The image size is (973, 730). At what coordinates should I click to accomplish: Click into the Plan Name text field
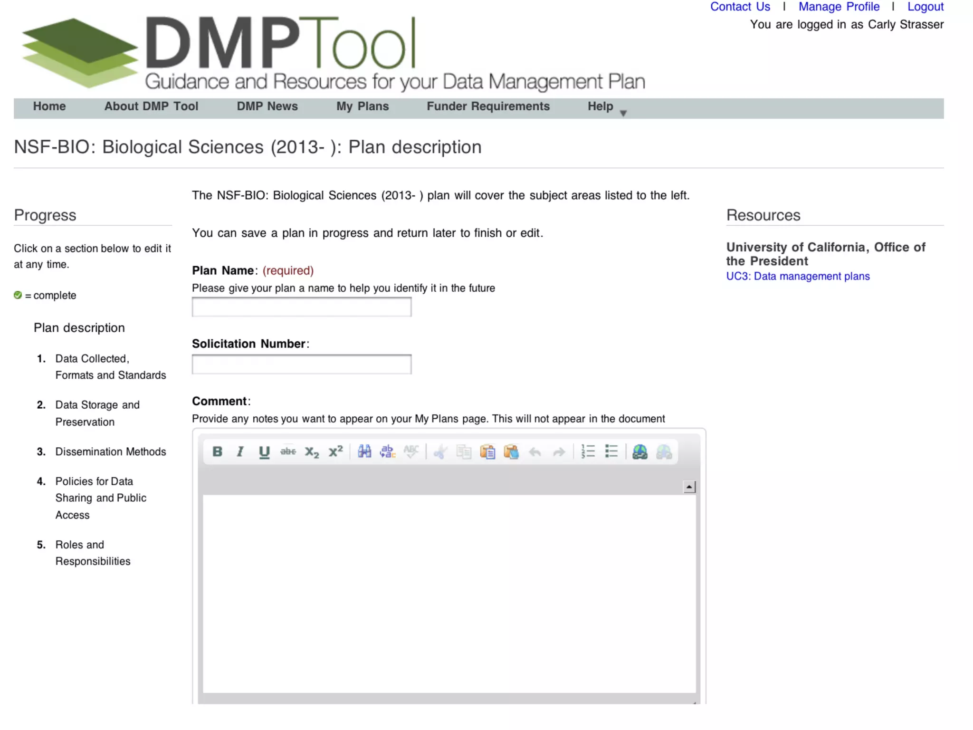[x=301, y=307]
